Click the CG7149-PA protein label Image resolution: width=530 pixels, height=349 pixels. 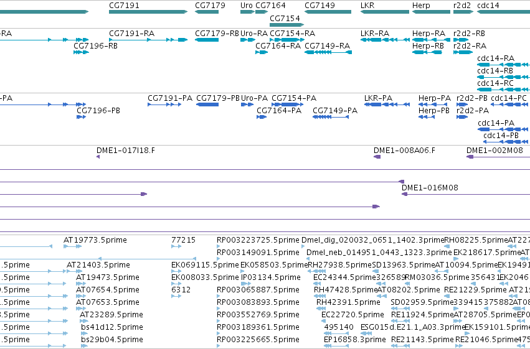(335, 111)
